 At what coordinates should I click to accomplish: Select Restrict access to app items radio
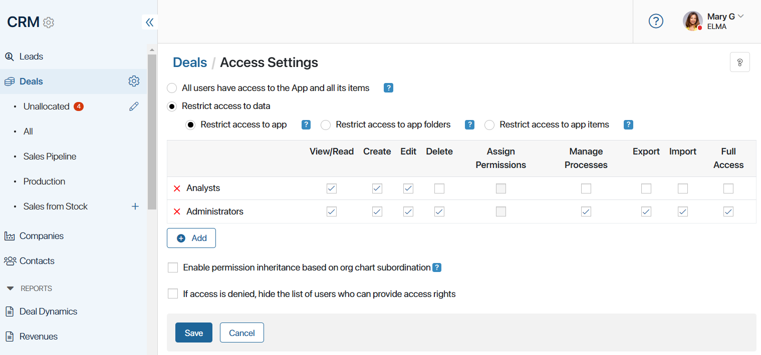489,125
